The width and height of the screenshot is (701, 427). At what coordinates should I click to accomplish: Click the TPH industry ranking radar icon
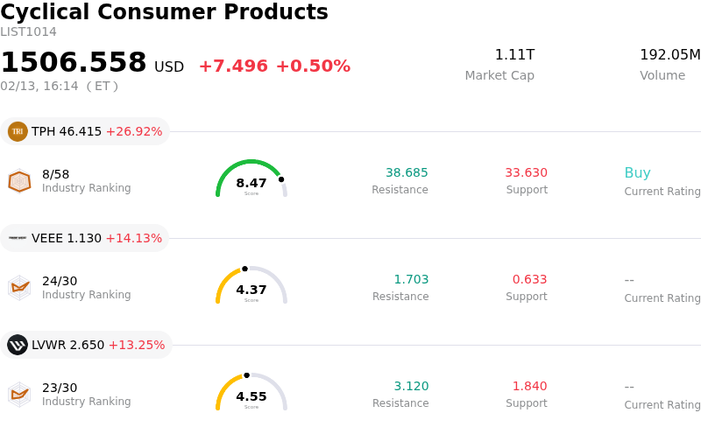coord(19,181)
